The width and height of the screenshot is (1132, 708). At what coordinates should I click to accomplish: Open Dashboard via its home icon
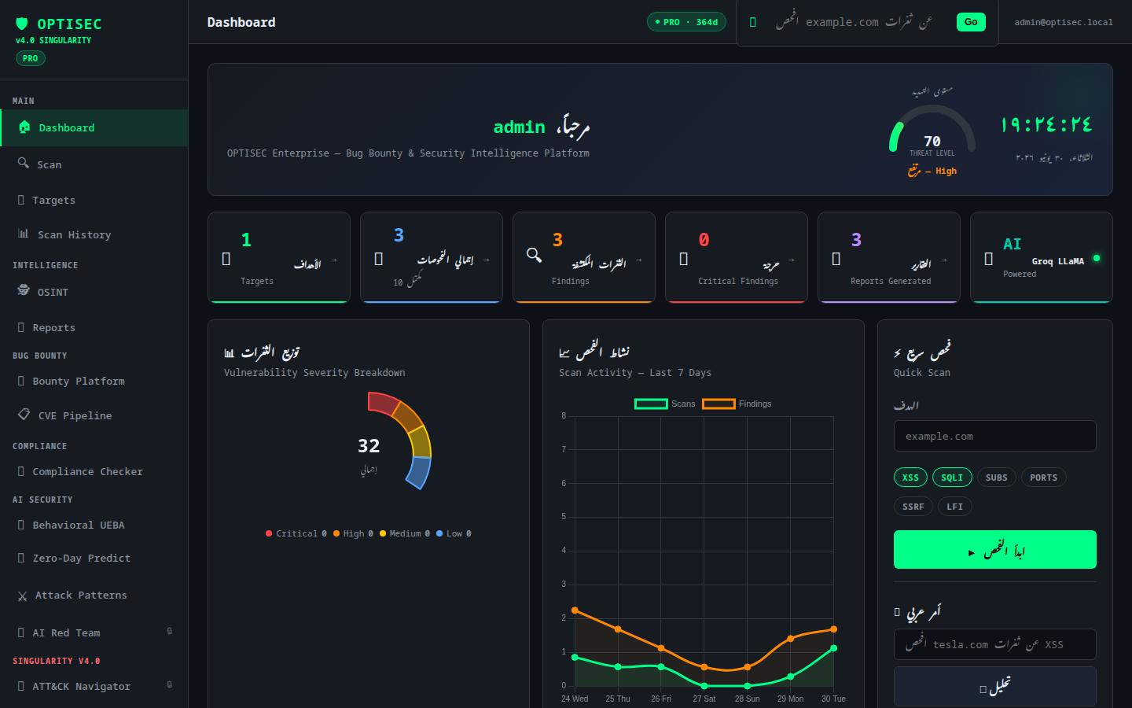24,127
